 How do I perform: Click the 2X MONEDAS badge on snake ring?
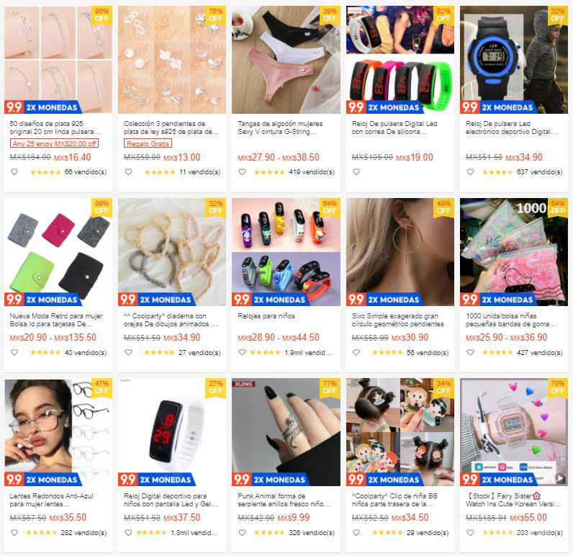(281, 480)
